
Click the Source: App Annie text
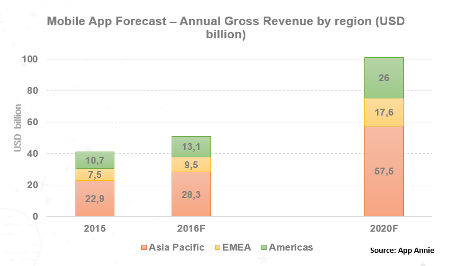point(402,250)
